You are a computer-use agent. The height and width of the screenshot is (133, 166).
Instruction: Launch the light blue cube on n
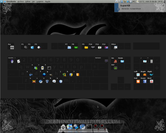click(x=61, y=81)
